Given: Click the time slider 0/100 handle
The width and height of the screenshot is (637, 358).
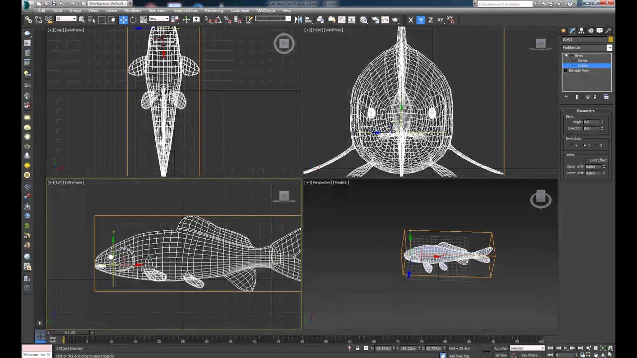Looking at the screenshot, I should click(x=70, y=332).
